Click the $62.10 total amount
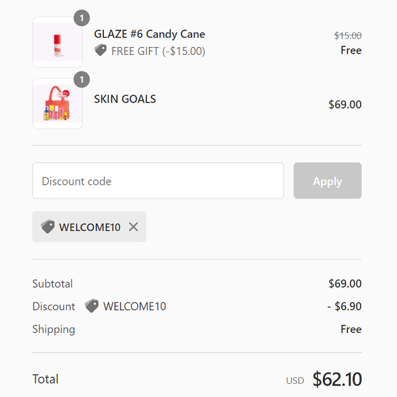The height and width of the screenshot is (397, 397). point(337,379)
